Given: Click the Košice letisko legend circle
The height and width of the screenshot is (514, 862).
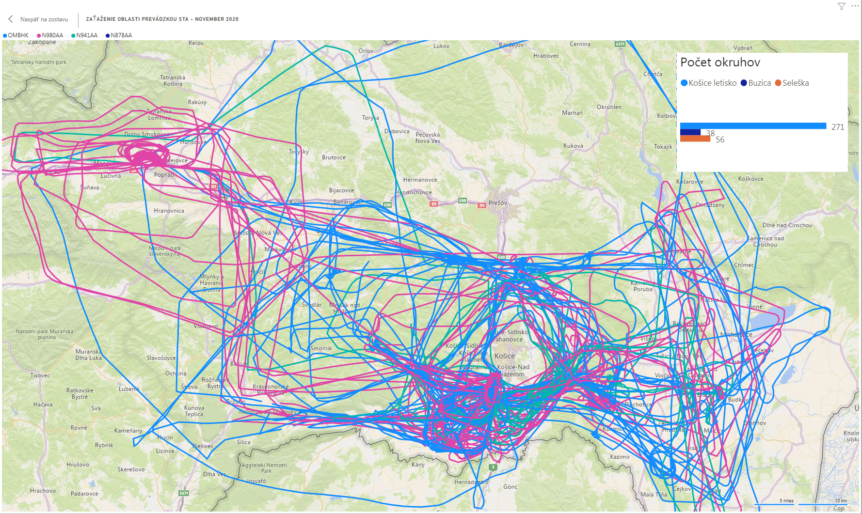Looking at the screenshot, I should (684, 83).
